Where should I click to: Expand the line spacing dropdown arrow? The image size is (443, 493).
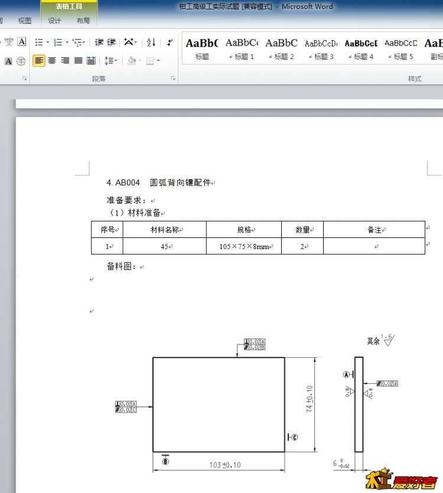116,61
